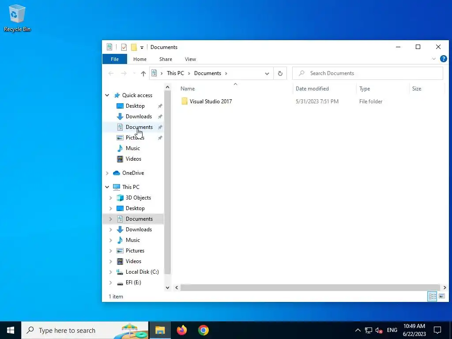Open address bar history dropdown
Image resolution: width=452 pixels, height=339 pixels.
coord(267,74)
